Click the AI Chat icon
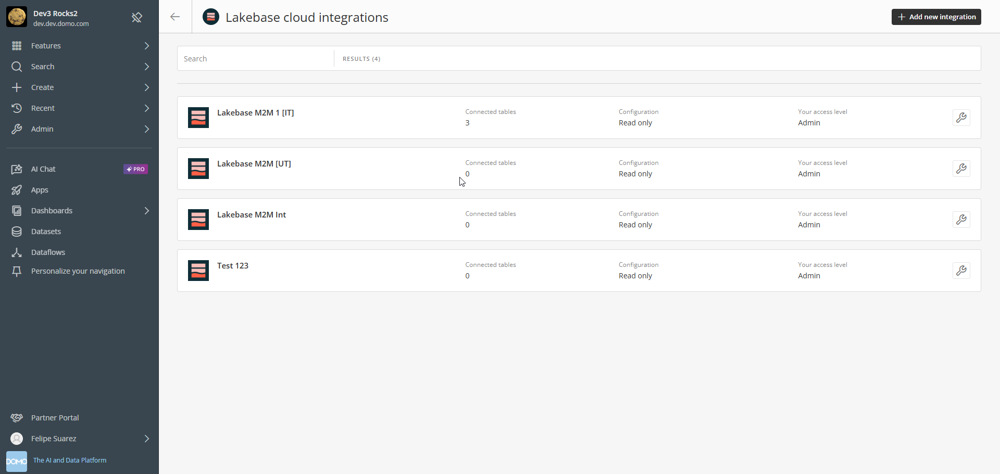This screenshot has width=1000, height=474. [17, 169]
